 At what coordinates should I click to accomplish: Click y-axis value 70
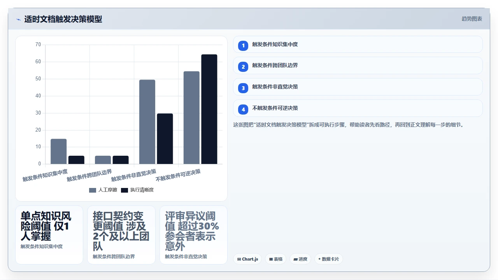click(x=38, y=45)
